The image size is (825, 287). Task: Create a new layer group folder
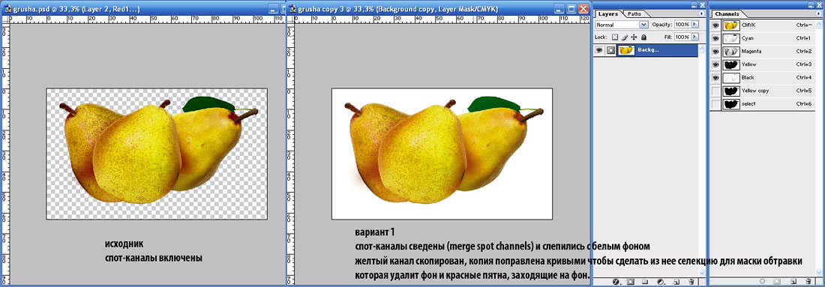point(645,282)
